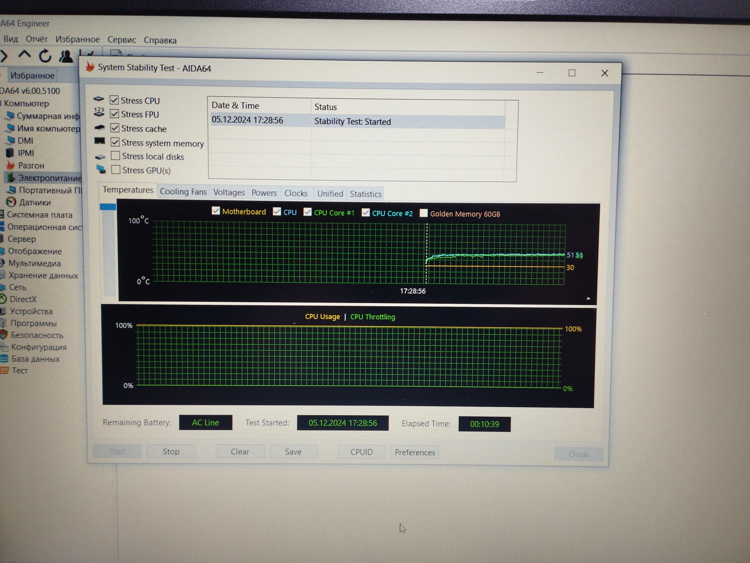750x563 pixels.
Task: Open the Вид menu
Action: 11,39
